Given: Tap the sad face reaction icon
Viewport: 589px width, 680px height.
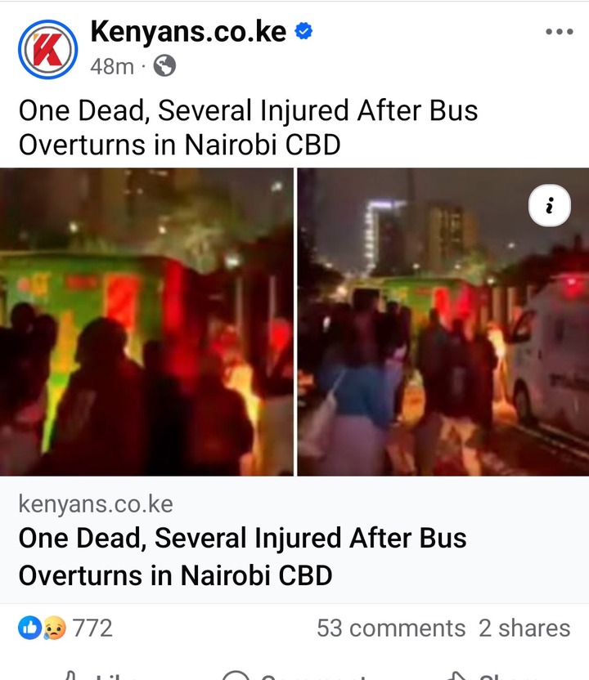Looking at the screenshot, I should (54, 628).
